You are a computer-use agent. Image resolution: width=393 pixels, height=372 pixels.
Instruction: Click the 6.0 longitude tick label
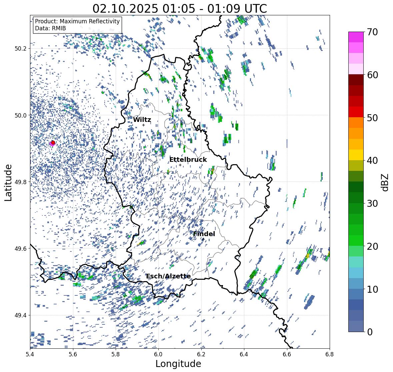pyautogui.click(x=158, y=354)
